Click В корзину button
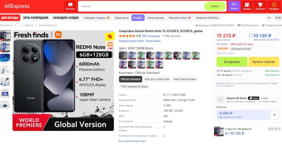The image size is (282, 147). pos(232,62)
